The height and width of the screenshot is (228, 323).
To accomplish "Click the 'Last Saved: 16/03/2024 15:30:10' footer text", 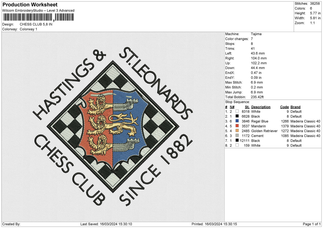I will 106,224.
